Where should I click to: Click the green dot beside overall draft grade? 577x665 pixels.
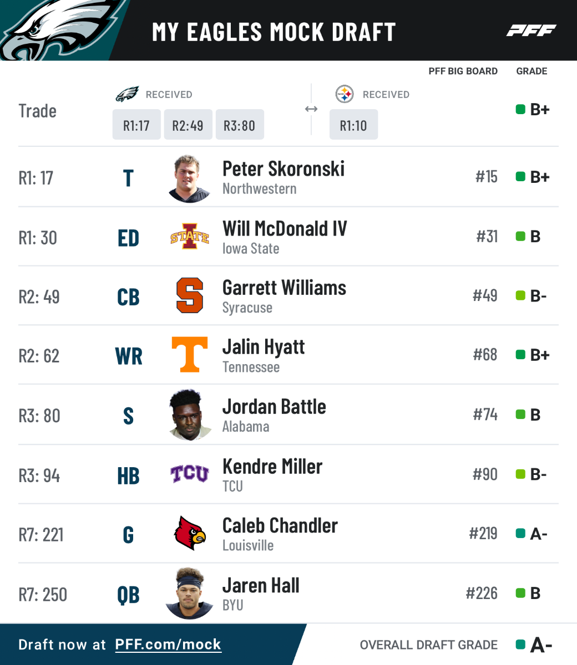(x=520, y=644)
